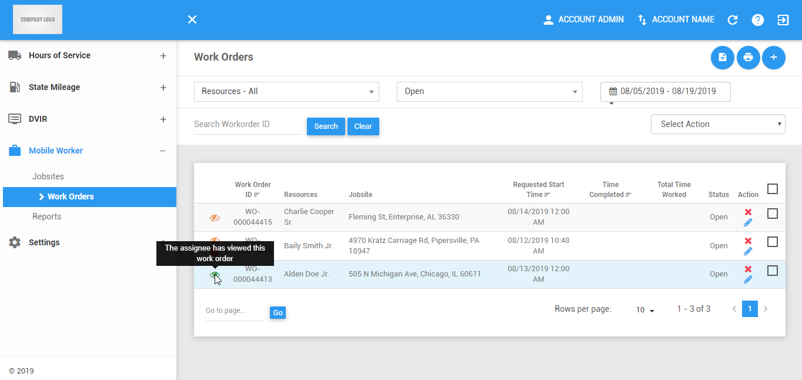Switch account via Account Name arrows icon
Screen dimensions: 802x380
(x=642, y=19)
